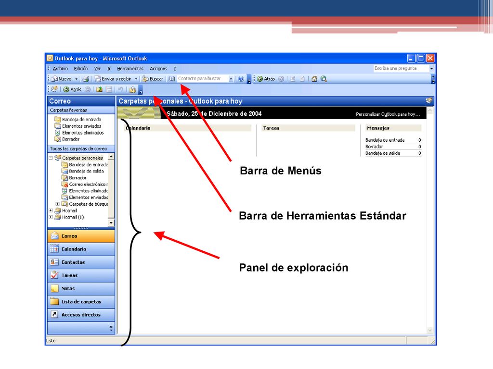Open the Nuevo dropdown arrow

[76, 79]
